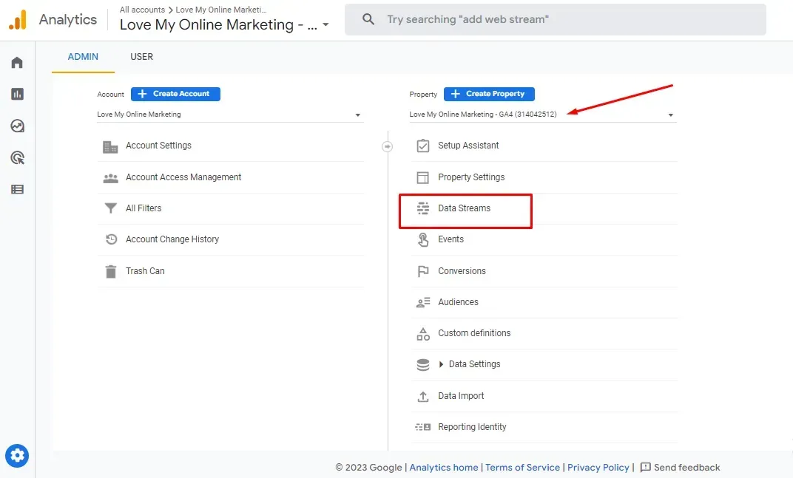Open the Advertising cursor-target icon

[17, 157]
